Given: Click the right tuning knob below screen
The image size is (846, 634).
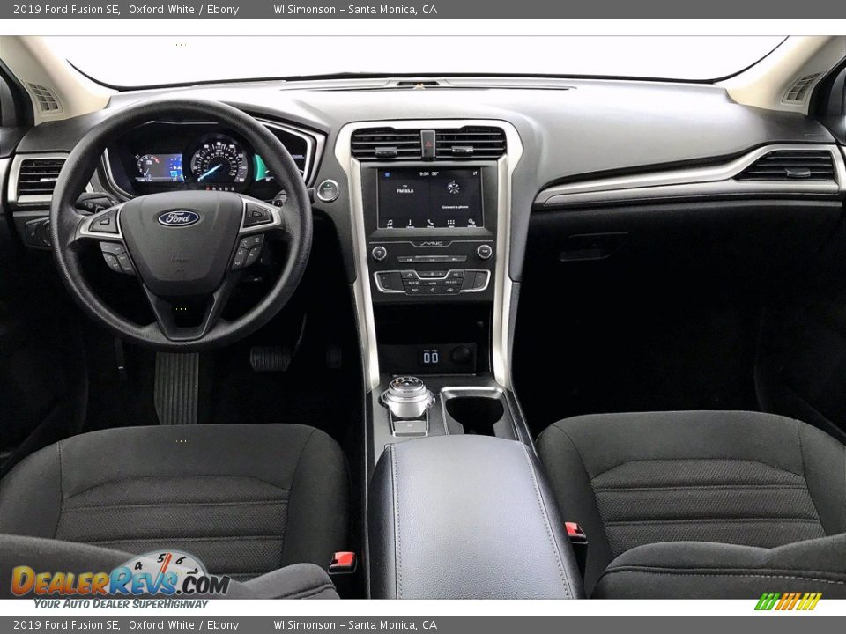Looking at the screenshot, I should pyautogui.click(x=484, y=252).
